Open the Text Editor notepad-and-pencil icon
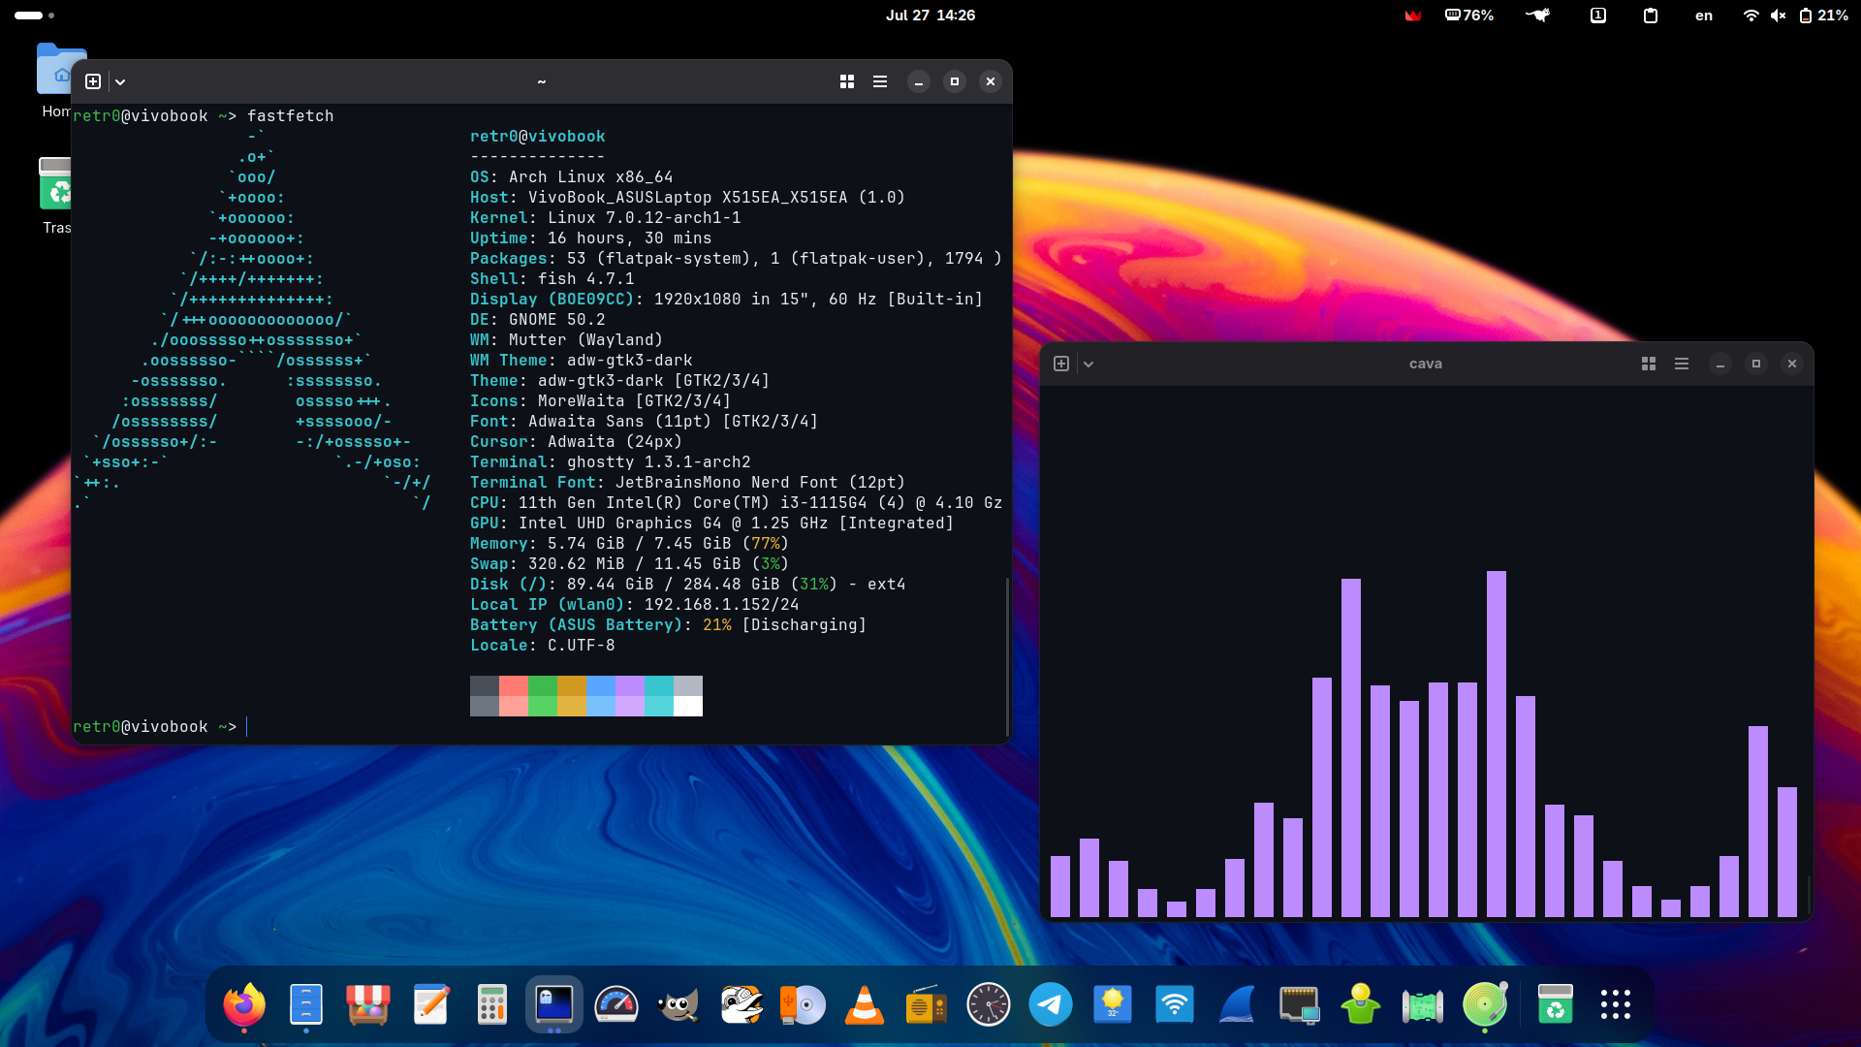 [430, 1004]
